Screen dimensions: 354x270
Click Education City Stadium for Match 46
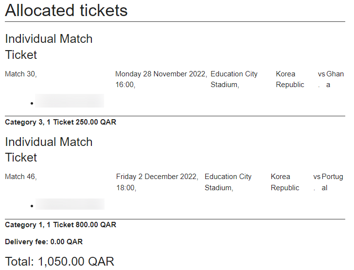(x=228, y=182)
